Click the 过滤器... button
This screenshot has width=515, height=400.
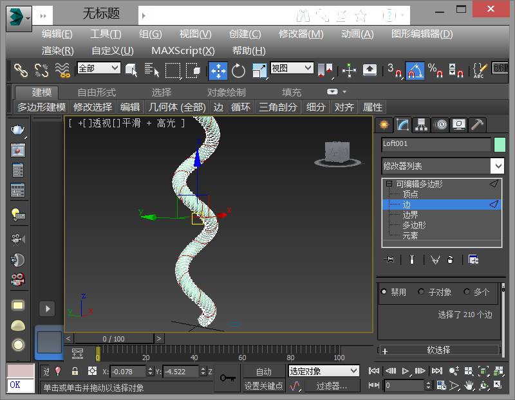(x=332, y=386)
